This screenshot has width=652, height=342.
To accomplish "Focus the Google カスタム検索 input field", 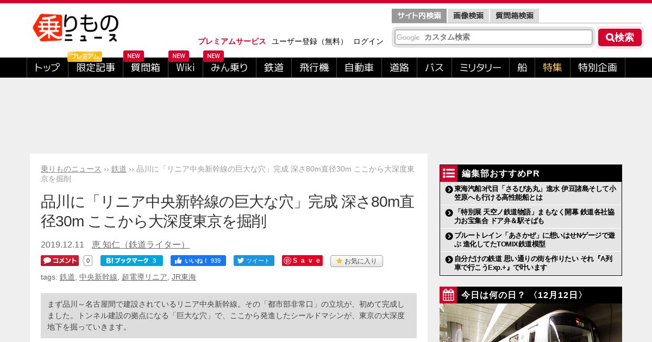I will (x=493, y=37).
